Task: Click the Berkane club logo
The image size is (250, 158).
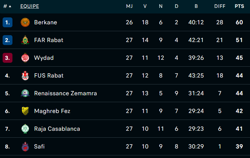Action: point(25,22)
